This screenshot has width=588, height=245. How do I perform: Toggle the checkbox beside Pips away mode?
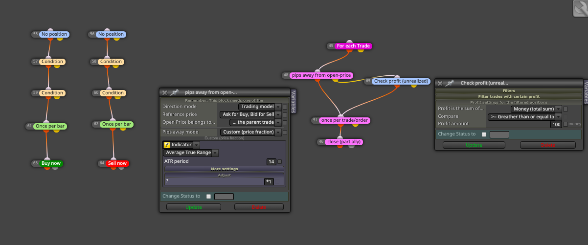(x=285, y=132)
